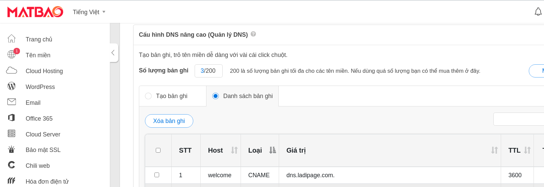Image resolution: width=544 pixels, height=187 pixels.
Task: Expand the Tiếng Việt language dropdown
Action: 89,12
